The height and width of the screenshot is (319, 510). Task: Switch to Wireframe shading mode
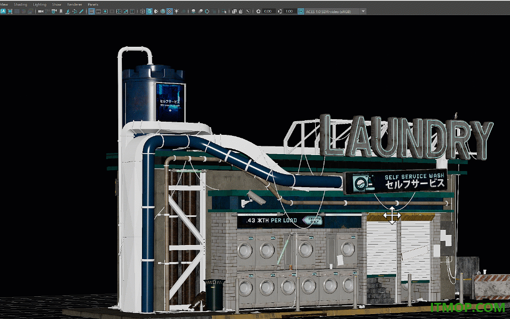tap(142, 12)
